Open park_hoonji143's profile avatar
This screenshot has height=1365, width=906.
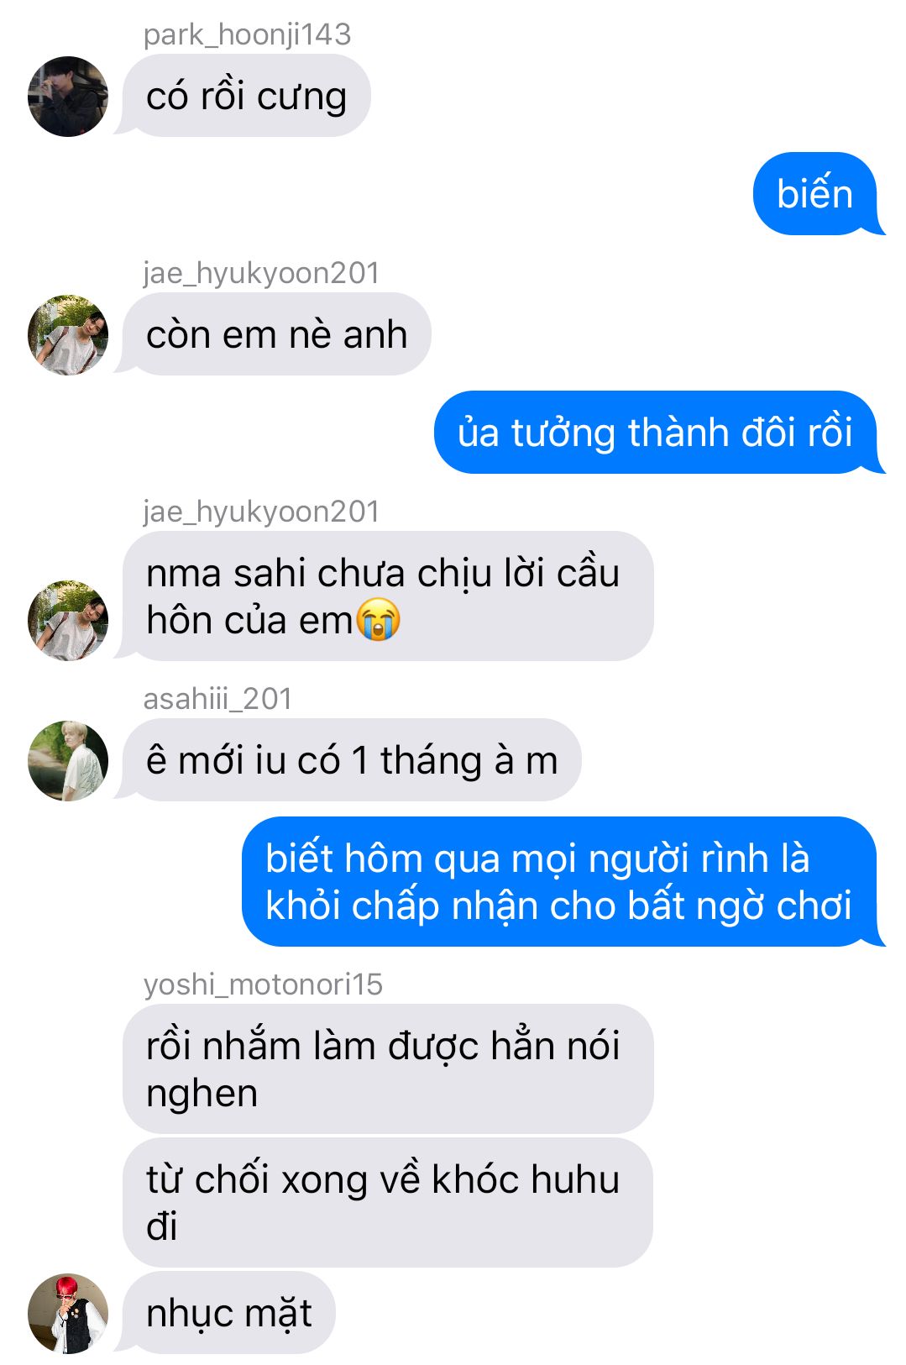tap(68, 97)
